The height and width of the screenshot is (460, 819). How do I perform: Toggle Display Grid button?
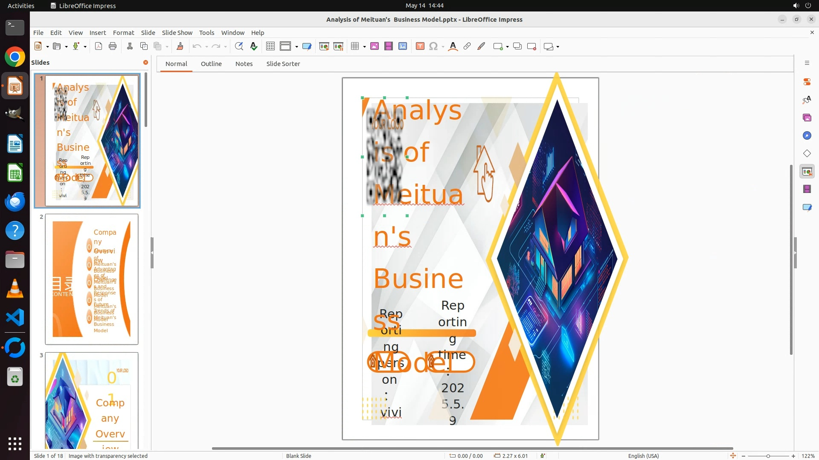tap(270, 46)
